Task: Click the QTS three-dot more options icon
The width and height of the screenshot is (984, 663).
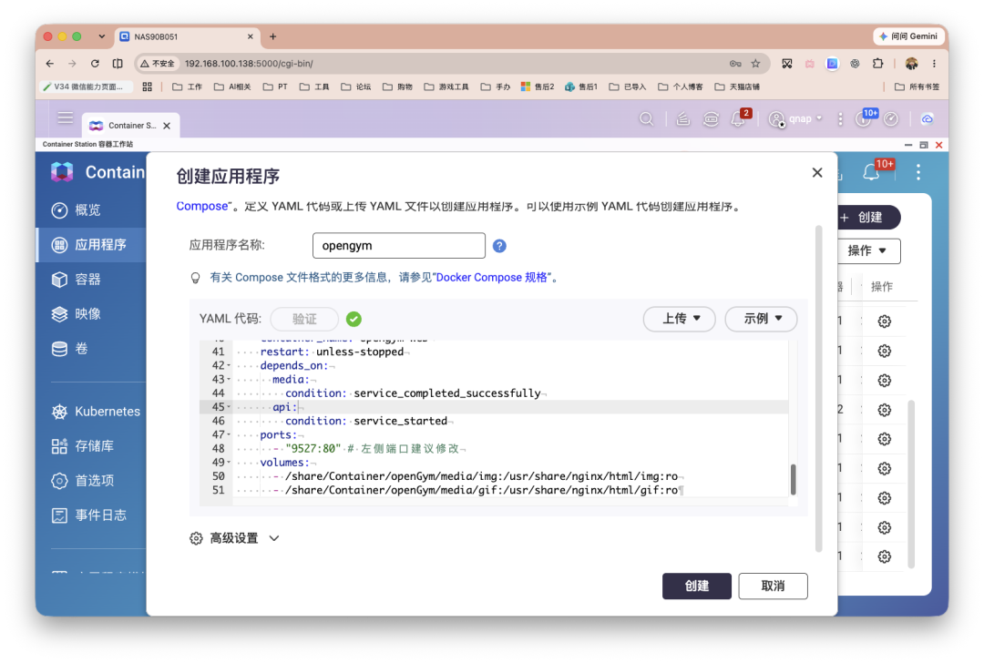Action: point(840,118)
